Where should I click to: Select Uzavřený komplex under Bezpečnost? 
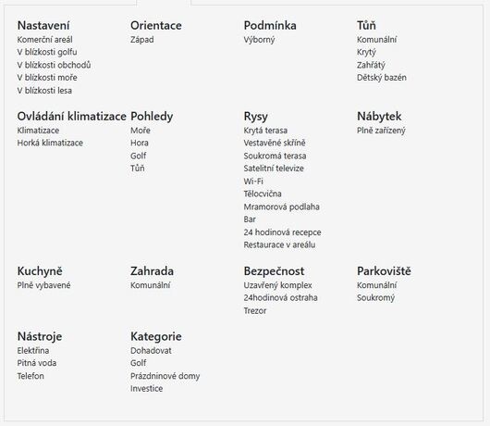point(277,285)
